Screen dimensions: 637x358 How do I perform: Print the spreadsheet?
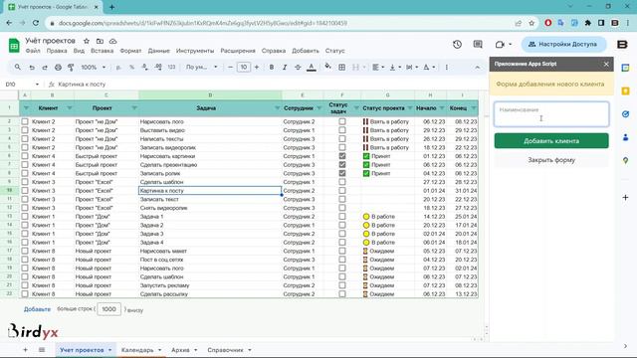[x=58, y=67]
